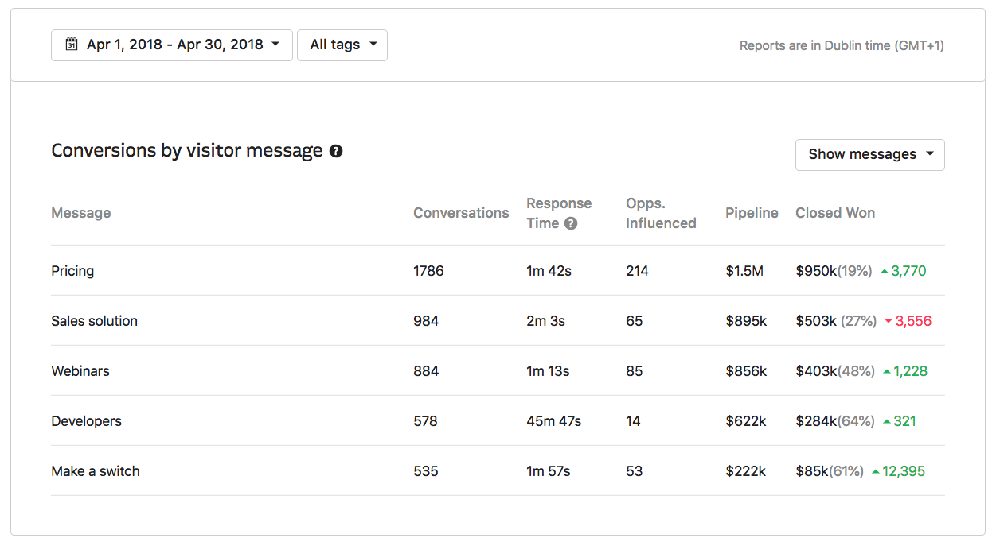This screenshot has height=542, width=996.
Task: Click red down arrow in Sales solution row
Action: tap(889, 321)
